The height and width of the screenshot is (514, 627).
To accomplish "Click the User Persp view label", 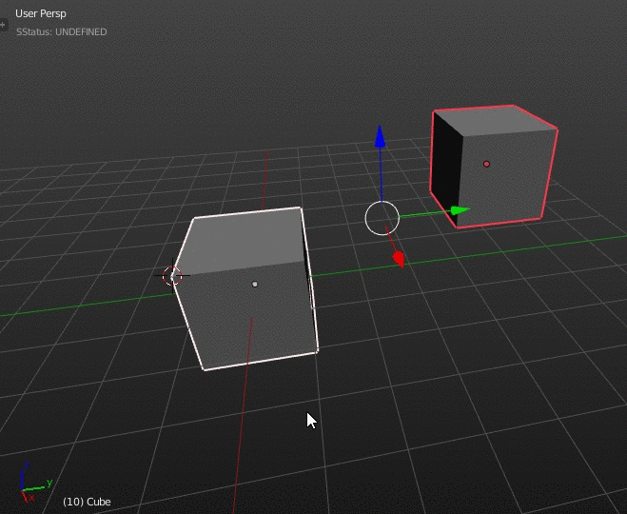I will [40, 13].
